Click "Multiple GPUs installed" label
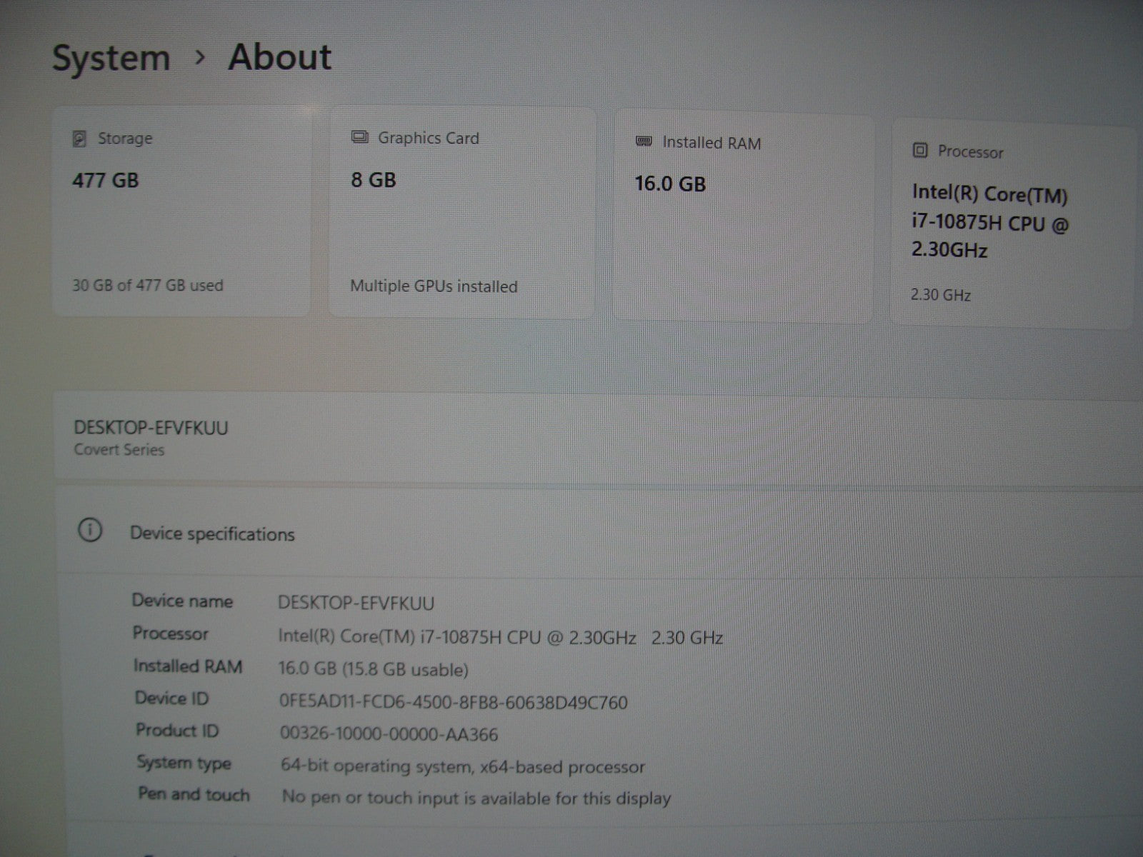Viewport: 1143px width, 857px height. point(434,286)
